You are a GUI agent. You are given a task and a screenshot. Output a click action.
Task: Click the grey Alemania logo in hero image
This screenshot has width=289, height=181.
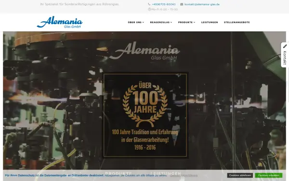point(144,51)
